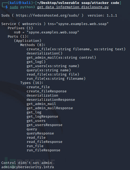This screenshot has height=170, width=130.
Task: Click the run_file method signature
Action: point(56,79)
